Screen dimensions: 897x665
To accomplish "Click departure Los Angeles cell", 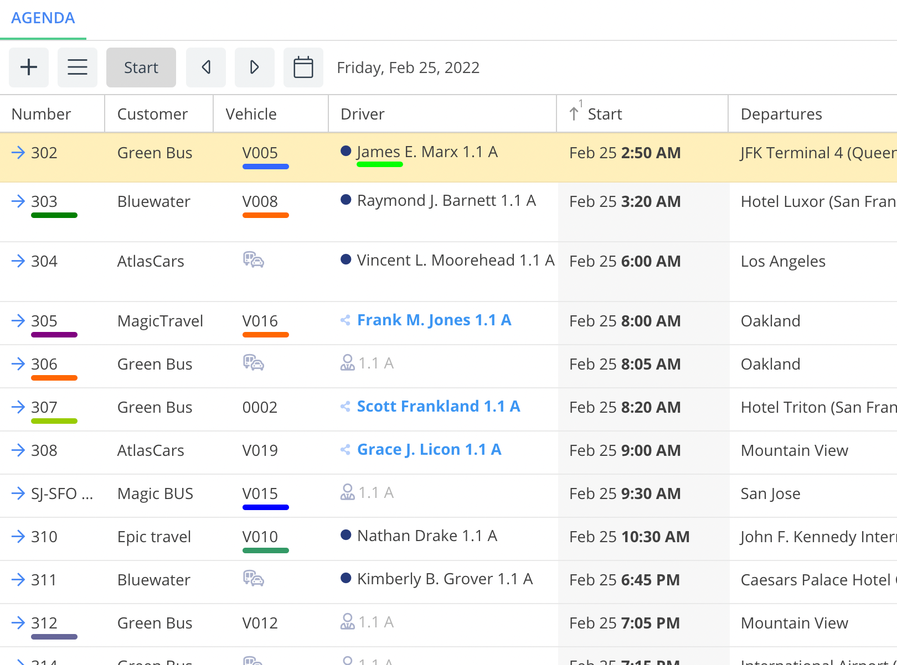I will click(x=783, y=261).
